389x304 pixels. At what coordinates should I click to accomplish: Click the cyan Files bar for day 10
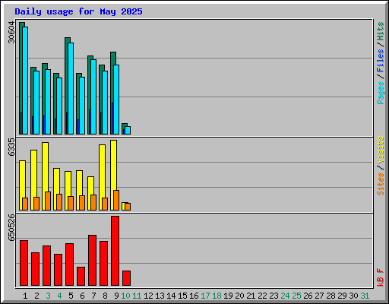[x=128, y=130]
